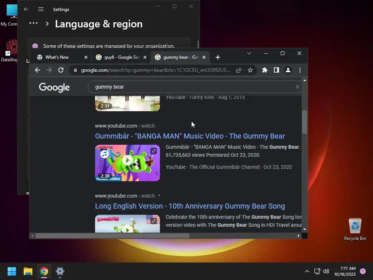Close the guy6 Google Search tab
Image resolution: width=373 pixels, height=280 pixels.
click(x=145, y=57)
